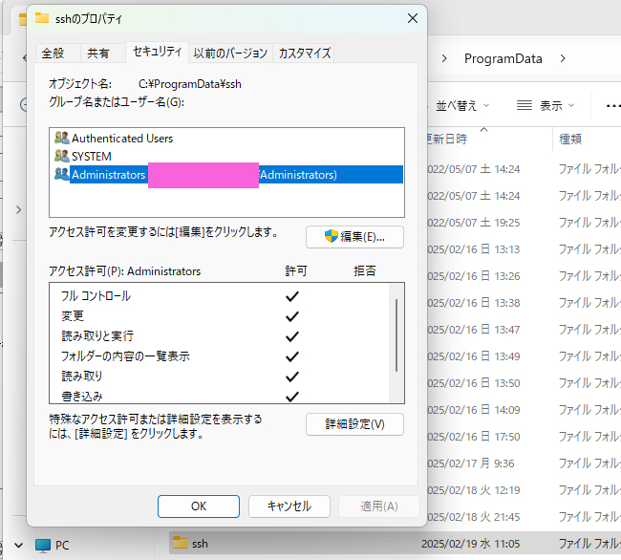Open the Explorer more options ellipsis
This screenshot has width=621, height=560.
pos(613,106)
